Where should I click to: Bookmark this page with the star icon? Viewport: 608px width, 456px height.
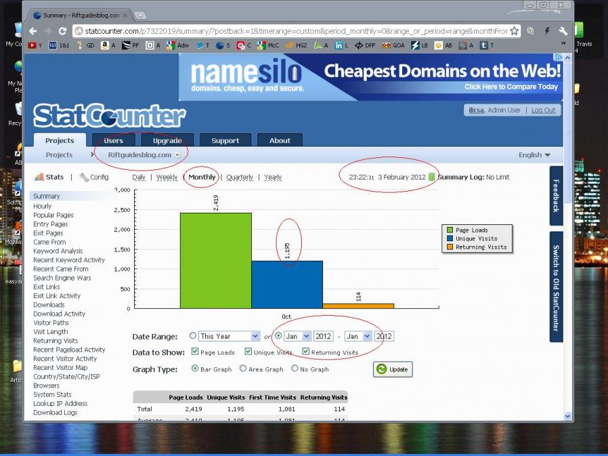(514, 30)
